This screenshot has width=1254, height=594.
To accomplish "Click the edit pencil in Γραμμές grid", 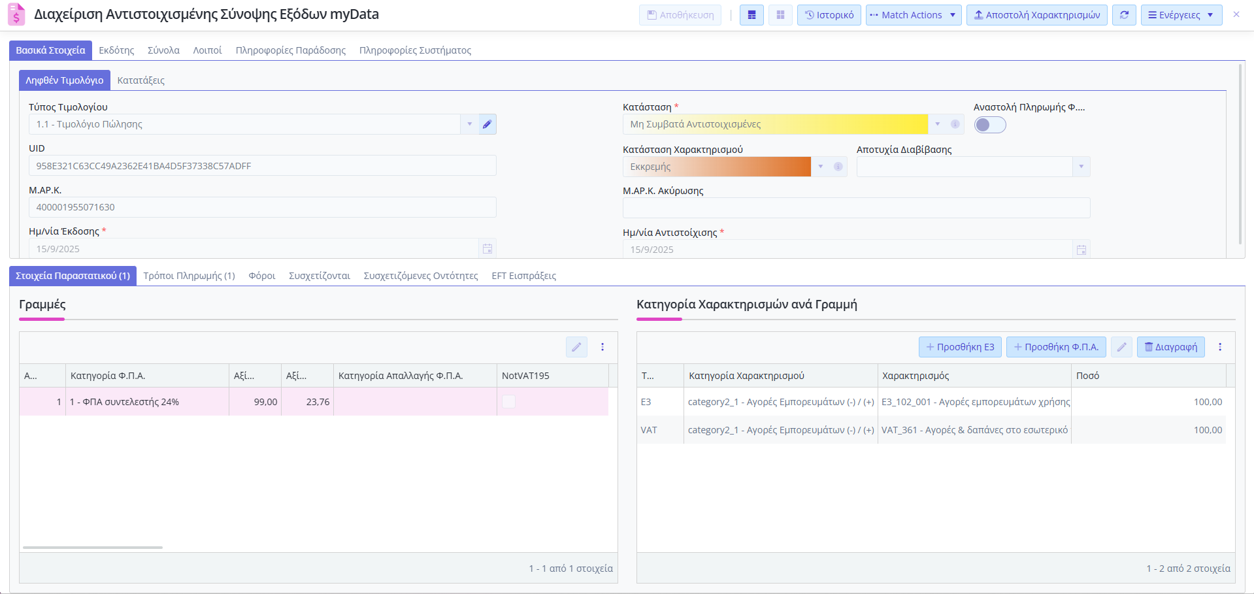I will pyautogui.click(x=576, y=347).
